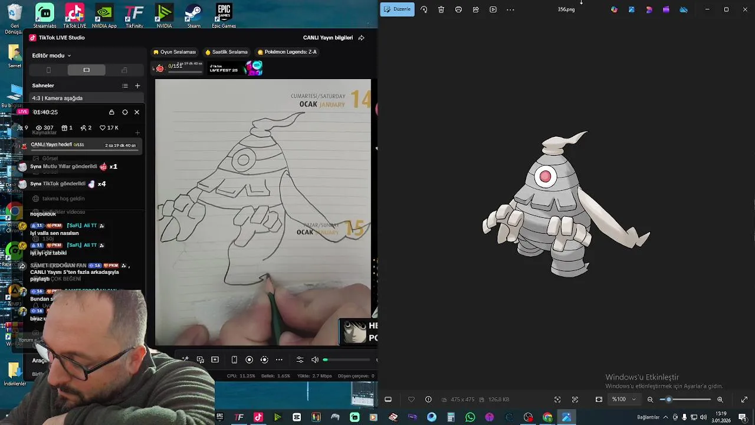The width and height of the screenshot is (755, 425).
Task: Favorite the image with heart icon
Action: (411, 400)
